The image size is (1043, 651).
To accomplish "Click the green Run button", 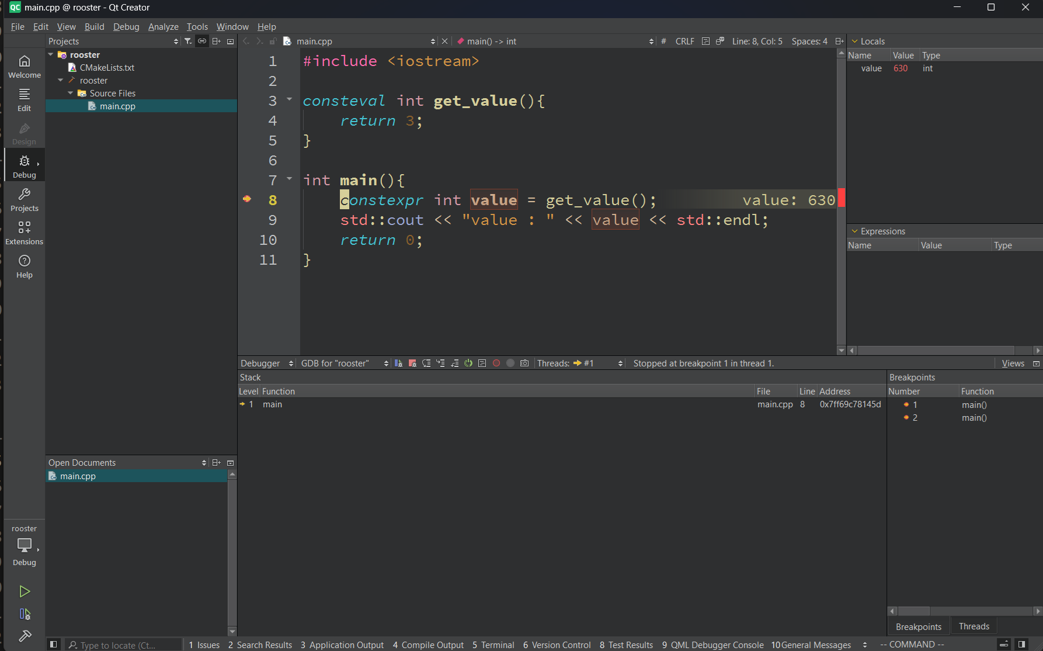I will pyautogui.click(x=25, y=591).
